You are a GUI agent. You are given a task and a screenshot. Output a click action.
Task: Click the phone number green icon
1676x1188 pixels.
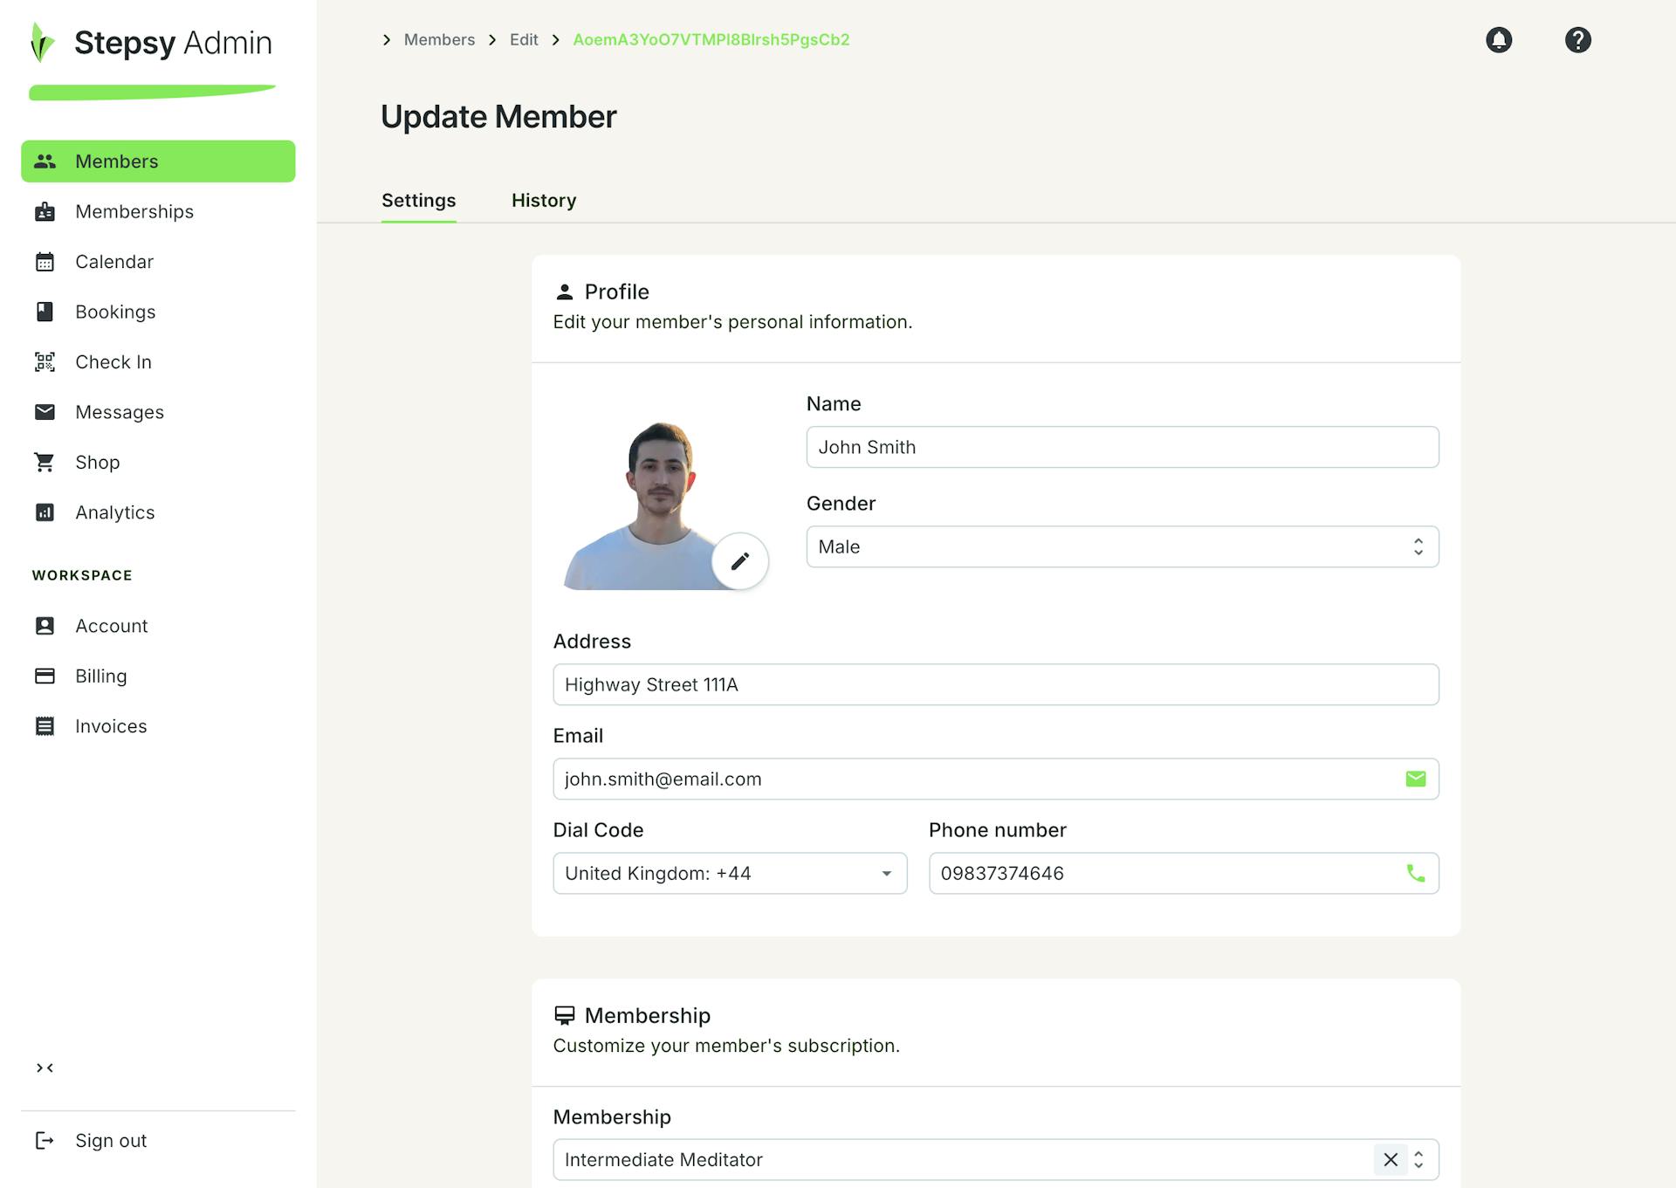coord(1415,873)
